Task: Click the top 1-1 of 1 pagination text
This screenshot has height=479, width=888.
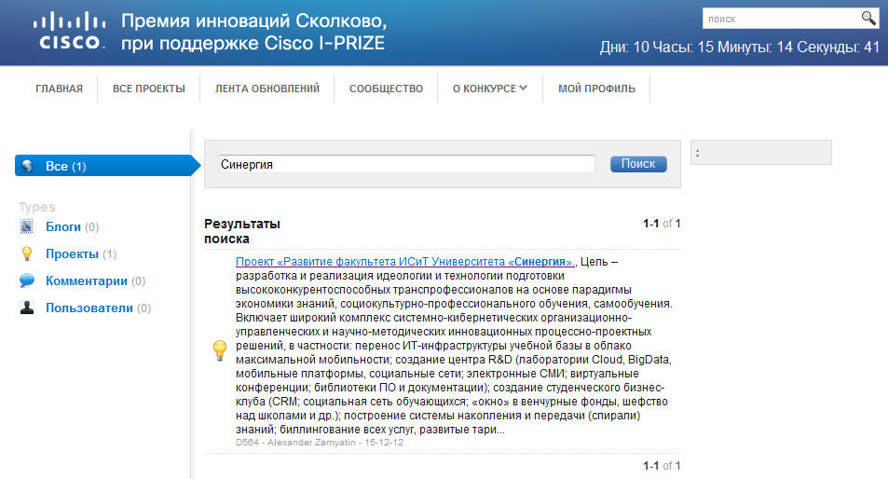Action: coord(662,224)
